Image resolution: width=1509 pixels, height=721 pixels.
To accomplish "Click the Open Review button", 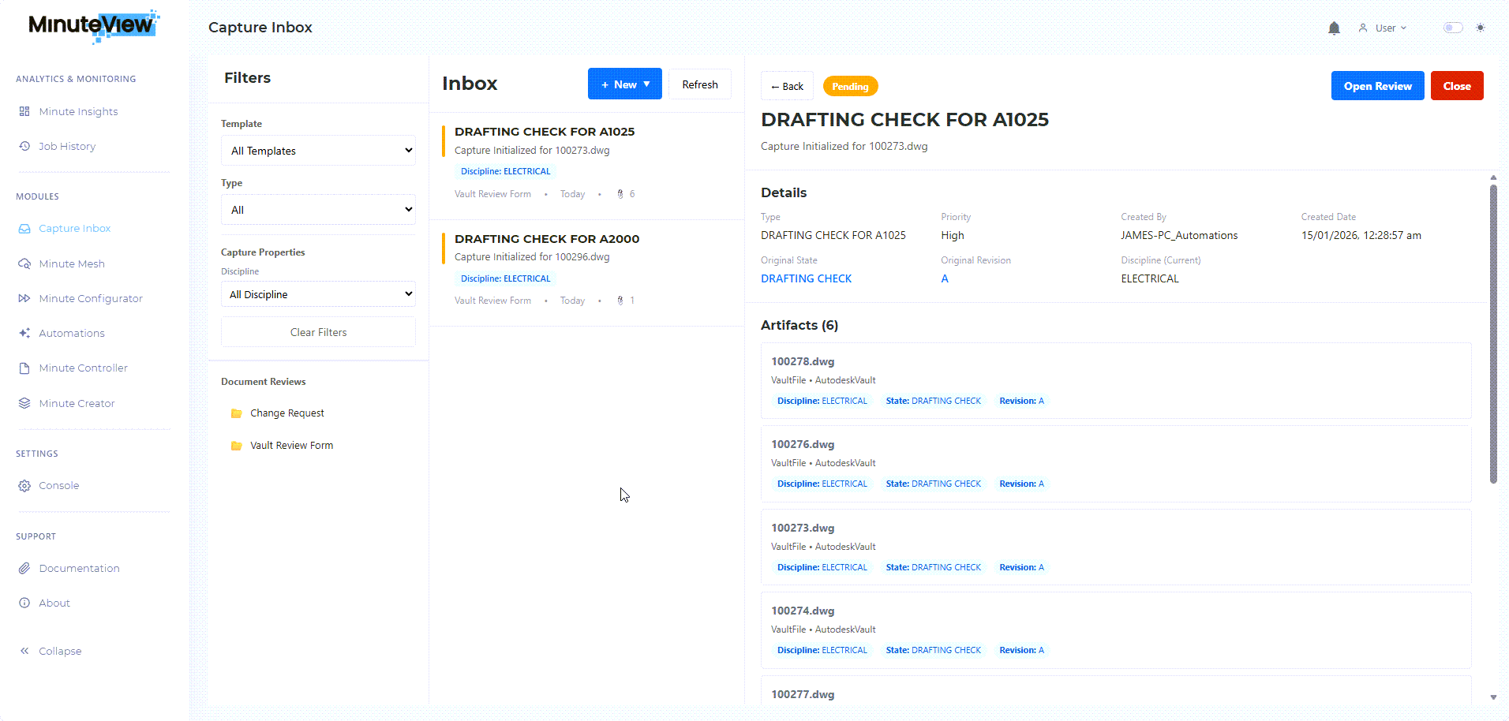I will pos(1377,86).
